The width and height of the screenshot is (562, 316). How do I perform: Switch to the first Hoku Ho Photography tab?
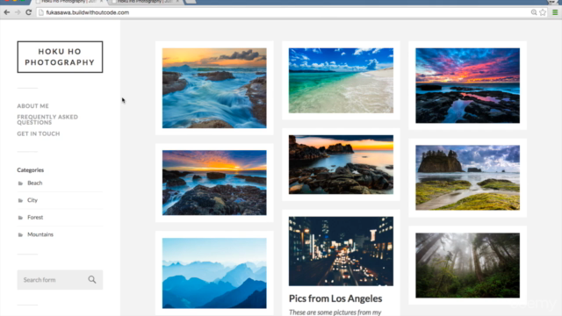(x=68, y=2)
